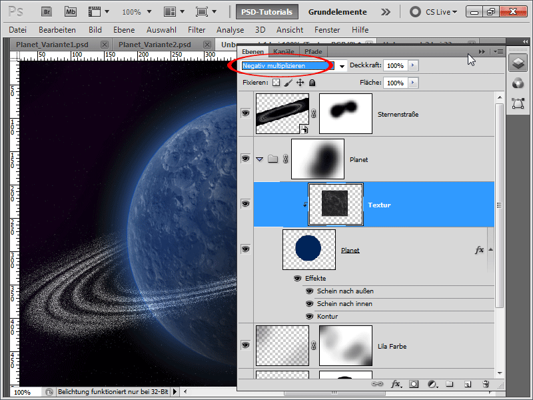The height and width of the screenshot is (400, 533).
Task: Select the Textur layer thumbnail
Action: click(336, 204)
